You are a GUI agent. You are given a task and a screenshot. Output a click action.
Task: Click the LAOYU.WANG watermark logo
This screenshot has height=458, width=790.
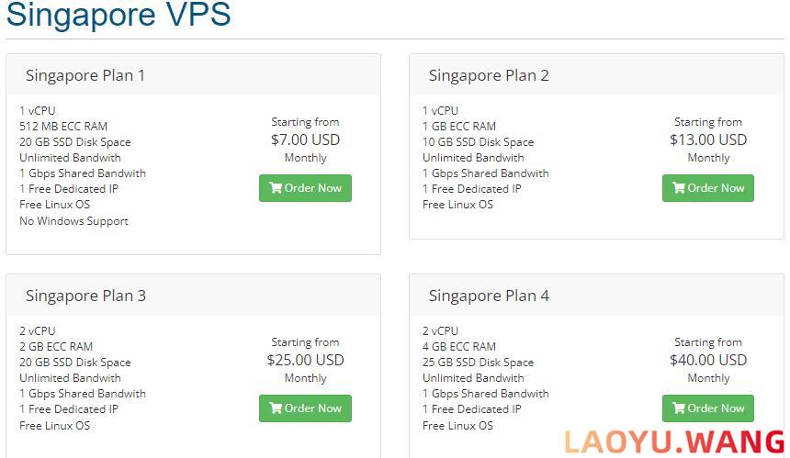pos(675,441)
